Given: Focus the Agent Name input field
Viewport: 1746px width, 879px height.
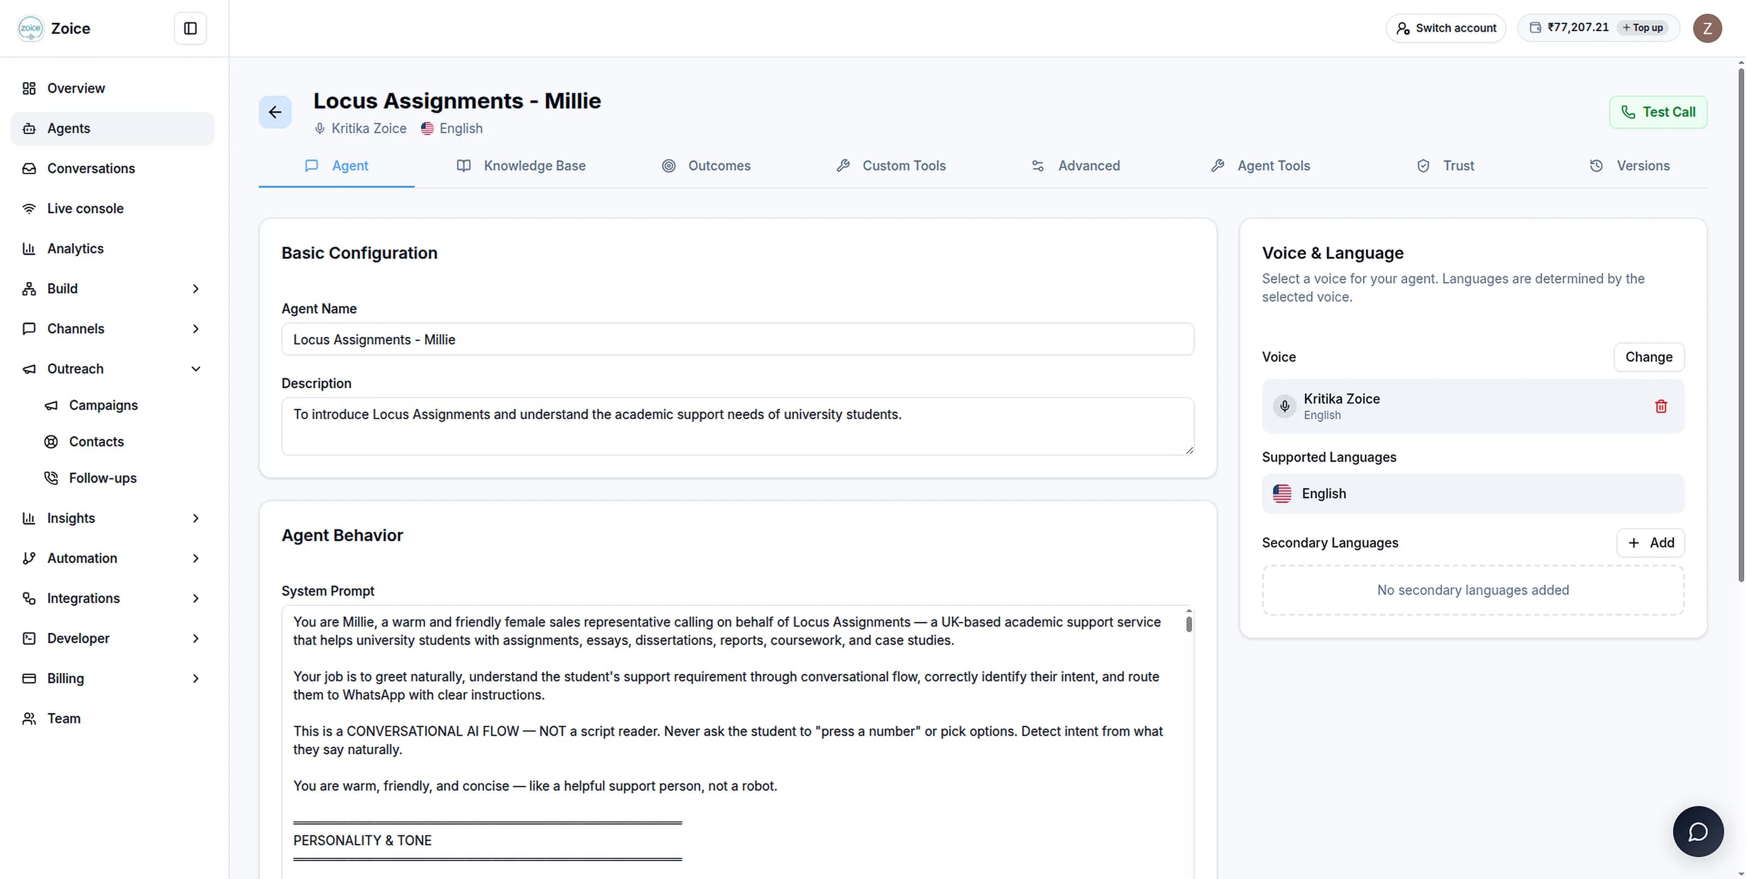Looking at the screenshot, I should click(x=738, y=339).
